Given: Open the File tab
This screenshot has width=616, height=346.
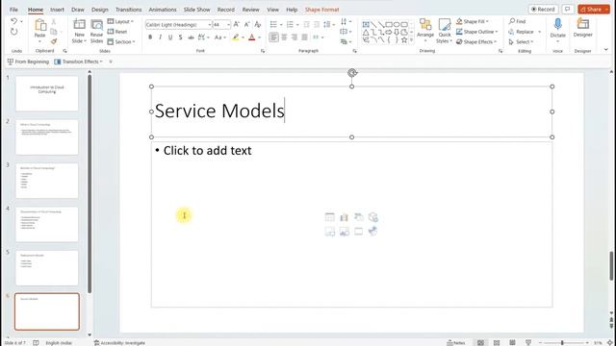Looking at the screenshot, I should pos(13,10).
